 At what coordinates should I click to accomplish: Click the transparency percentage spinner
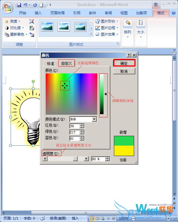tap(107, 159)
